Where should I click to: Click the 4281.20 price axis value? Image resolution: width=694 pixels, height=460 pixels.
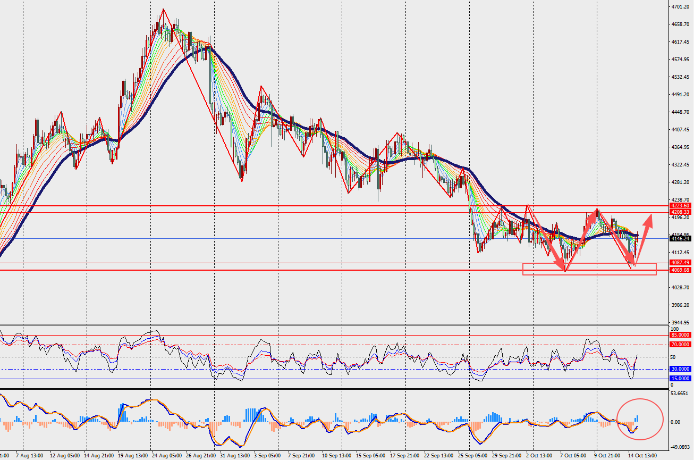pos(681,182)
